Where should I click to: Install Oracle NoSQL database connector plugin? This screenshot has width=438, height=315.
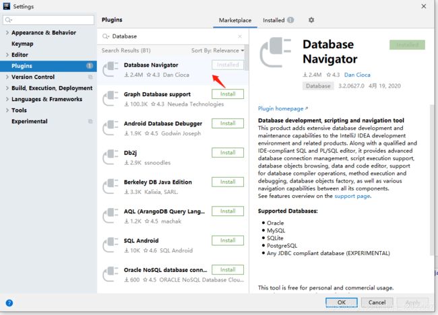(x=228, y=270)
